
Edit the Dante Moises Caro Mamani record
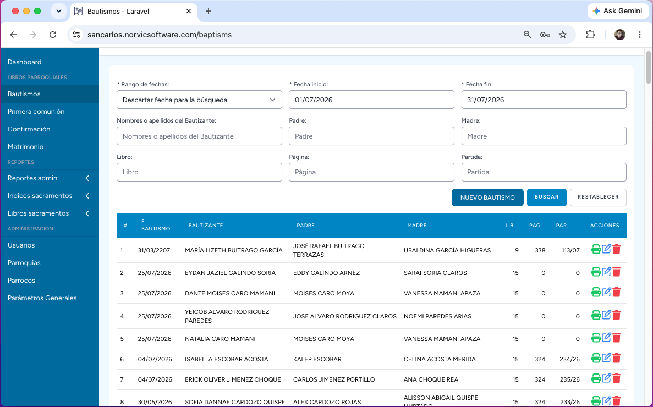(606, 292)
